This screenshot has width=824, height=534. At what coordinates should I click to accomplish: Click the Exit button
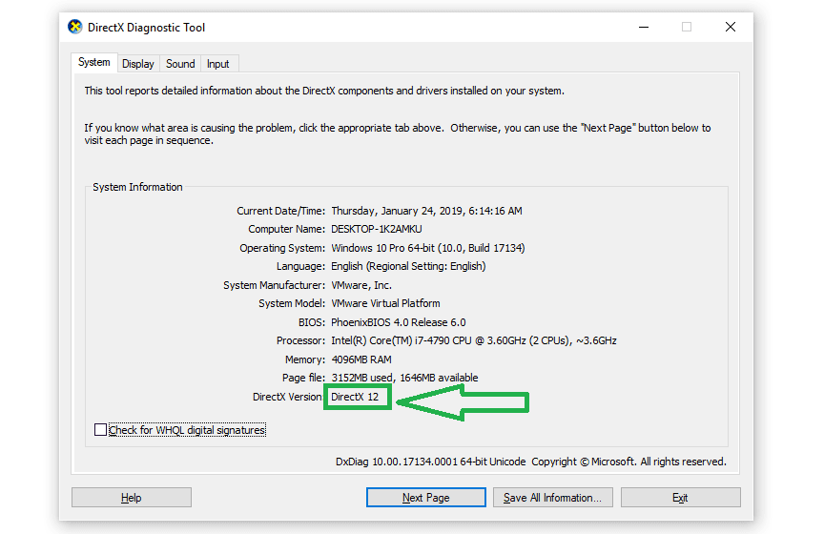[x=681, y=497]
